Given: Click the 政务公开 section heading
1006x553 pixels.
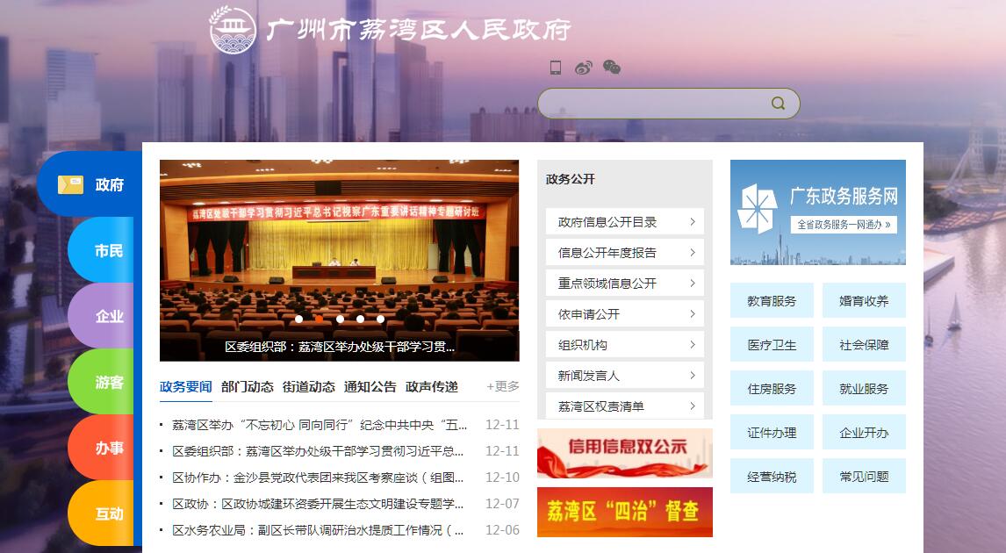Looking at the screenshot, I should [x=571, y=180].
